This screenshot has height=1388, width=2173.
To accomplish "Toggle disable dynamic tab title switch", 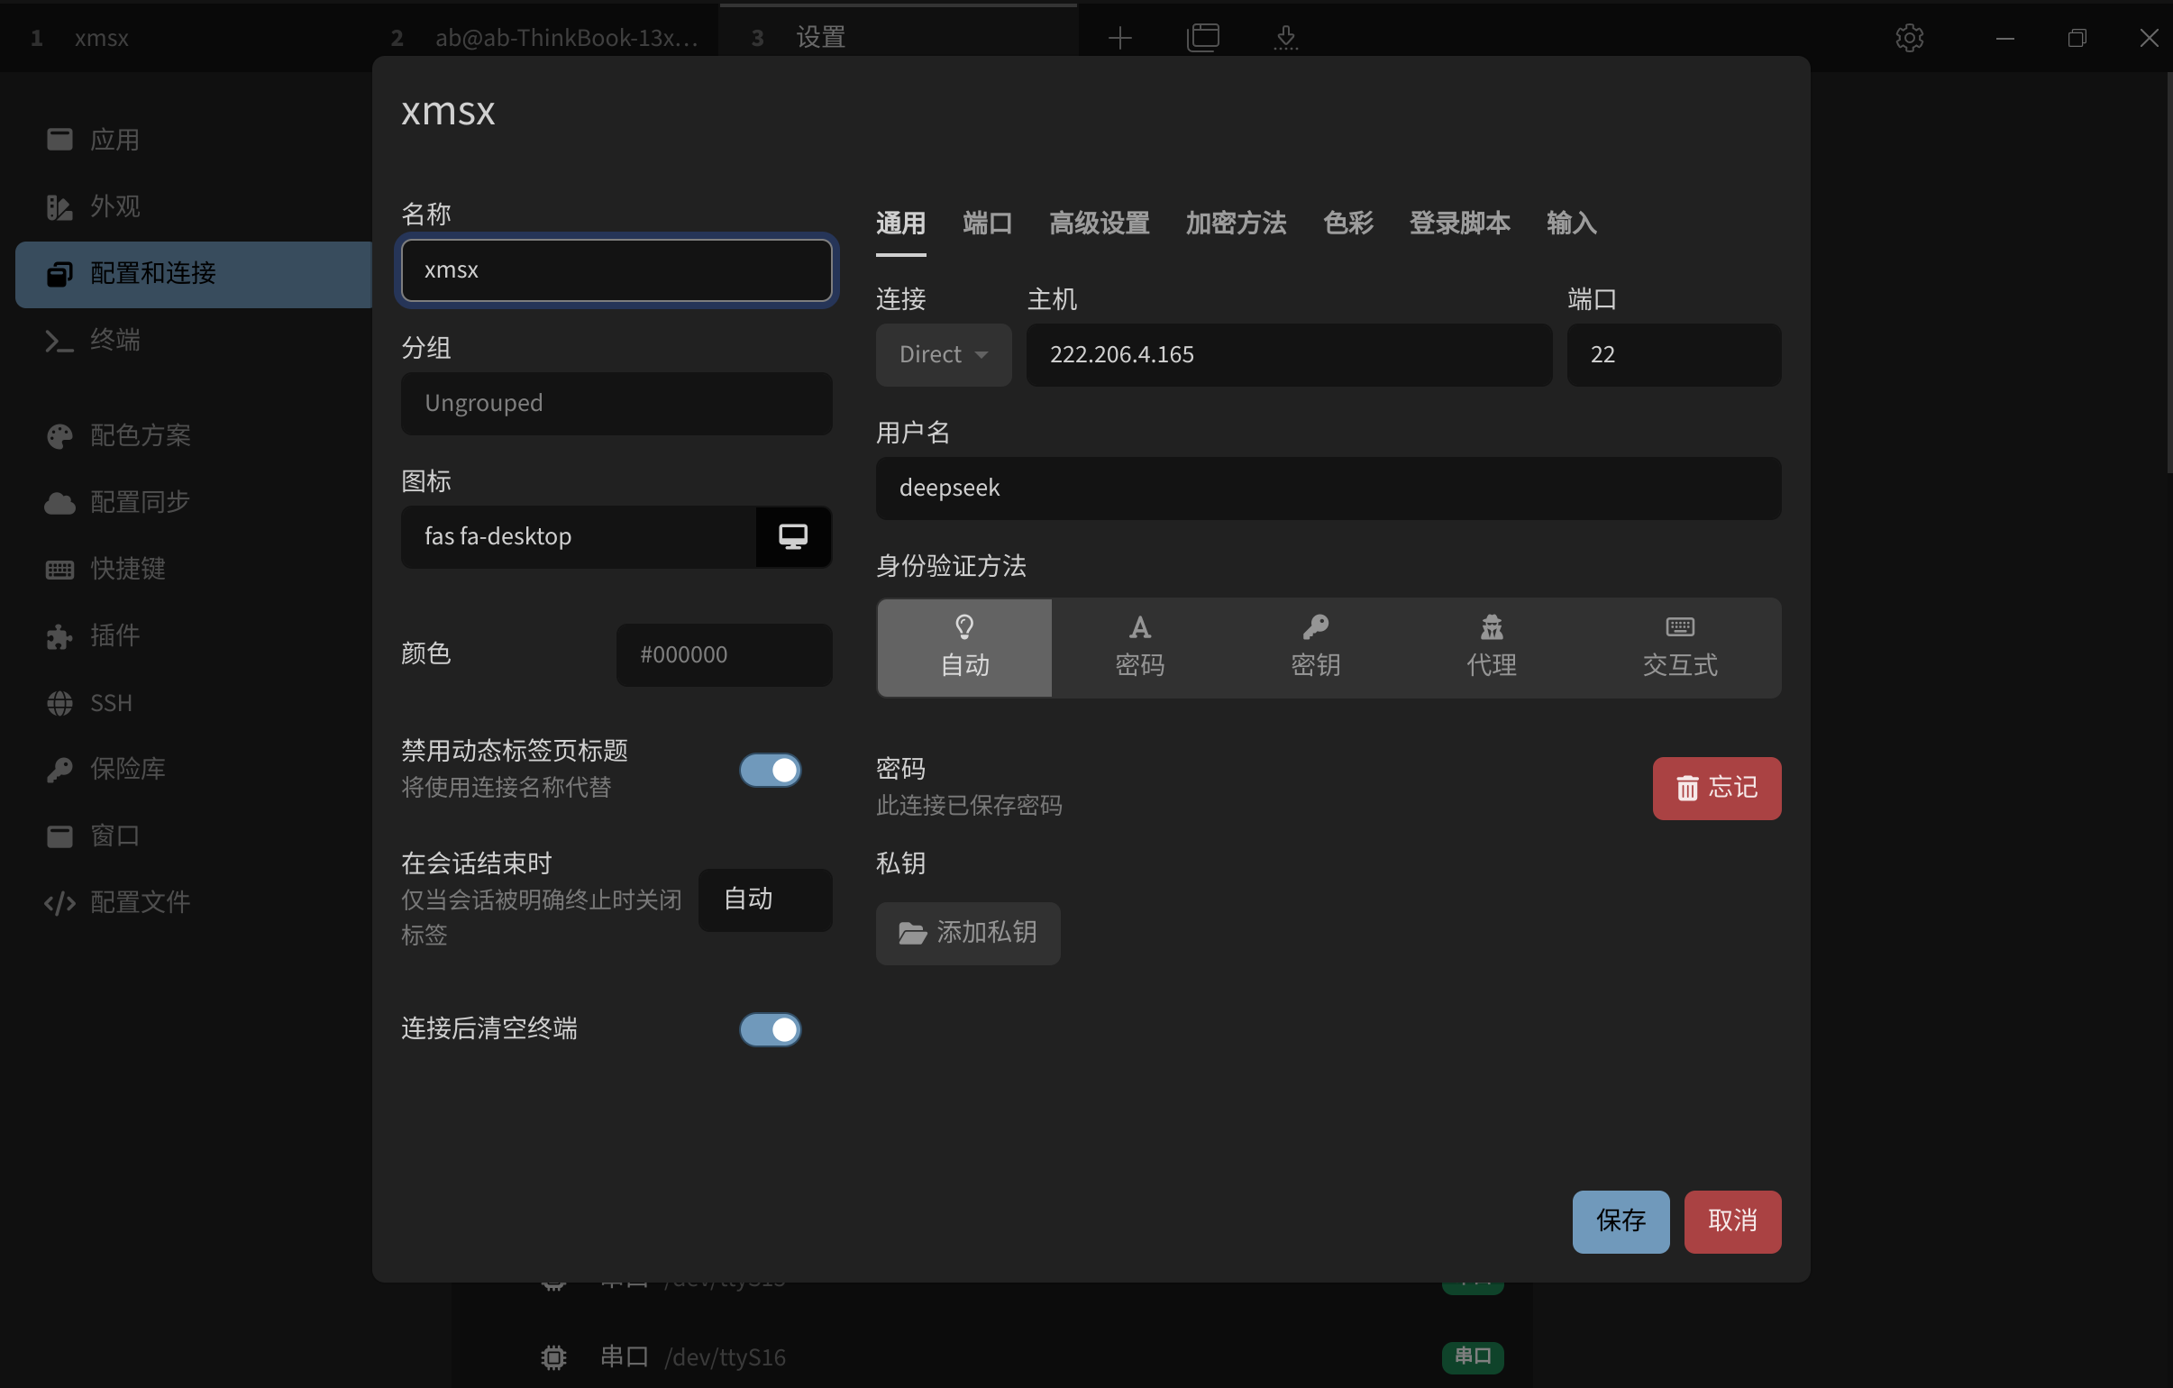I will (770, 770).
